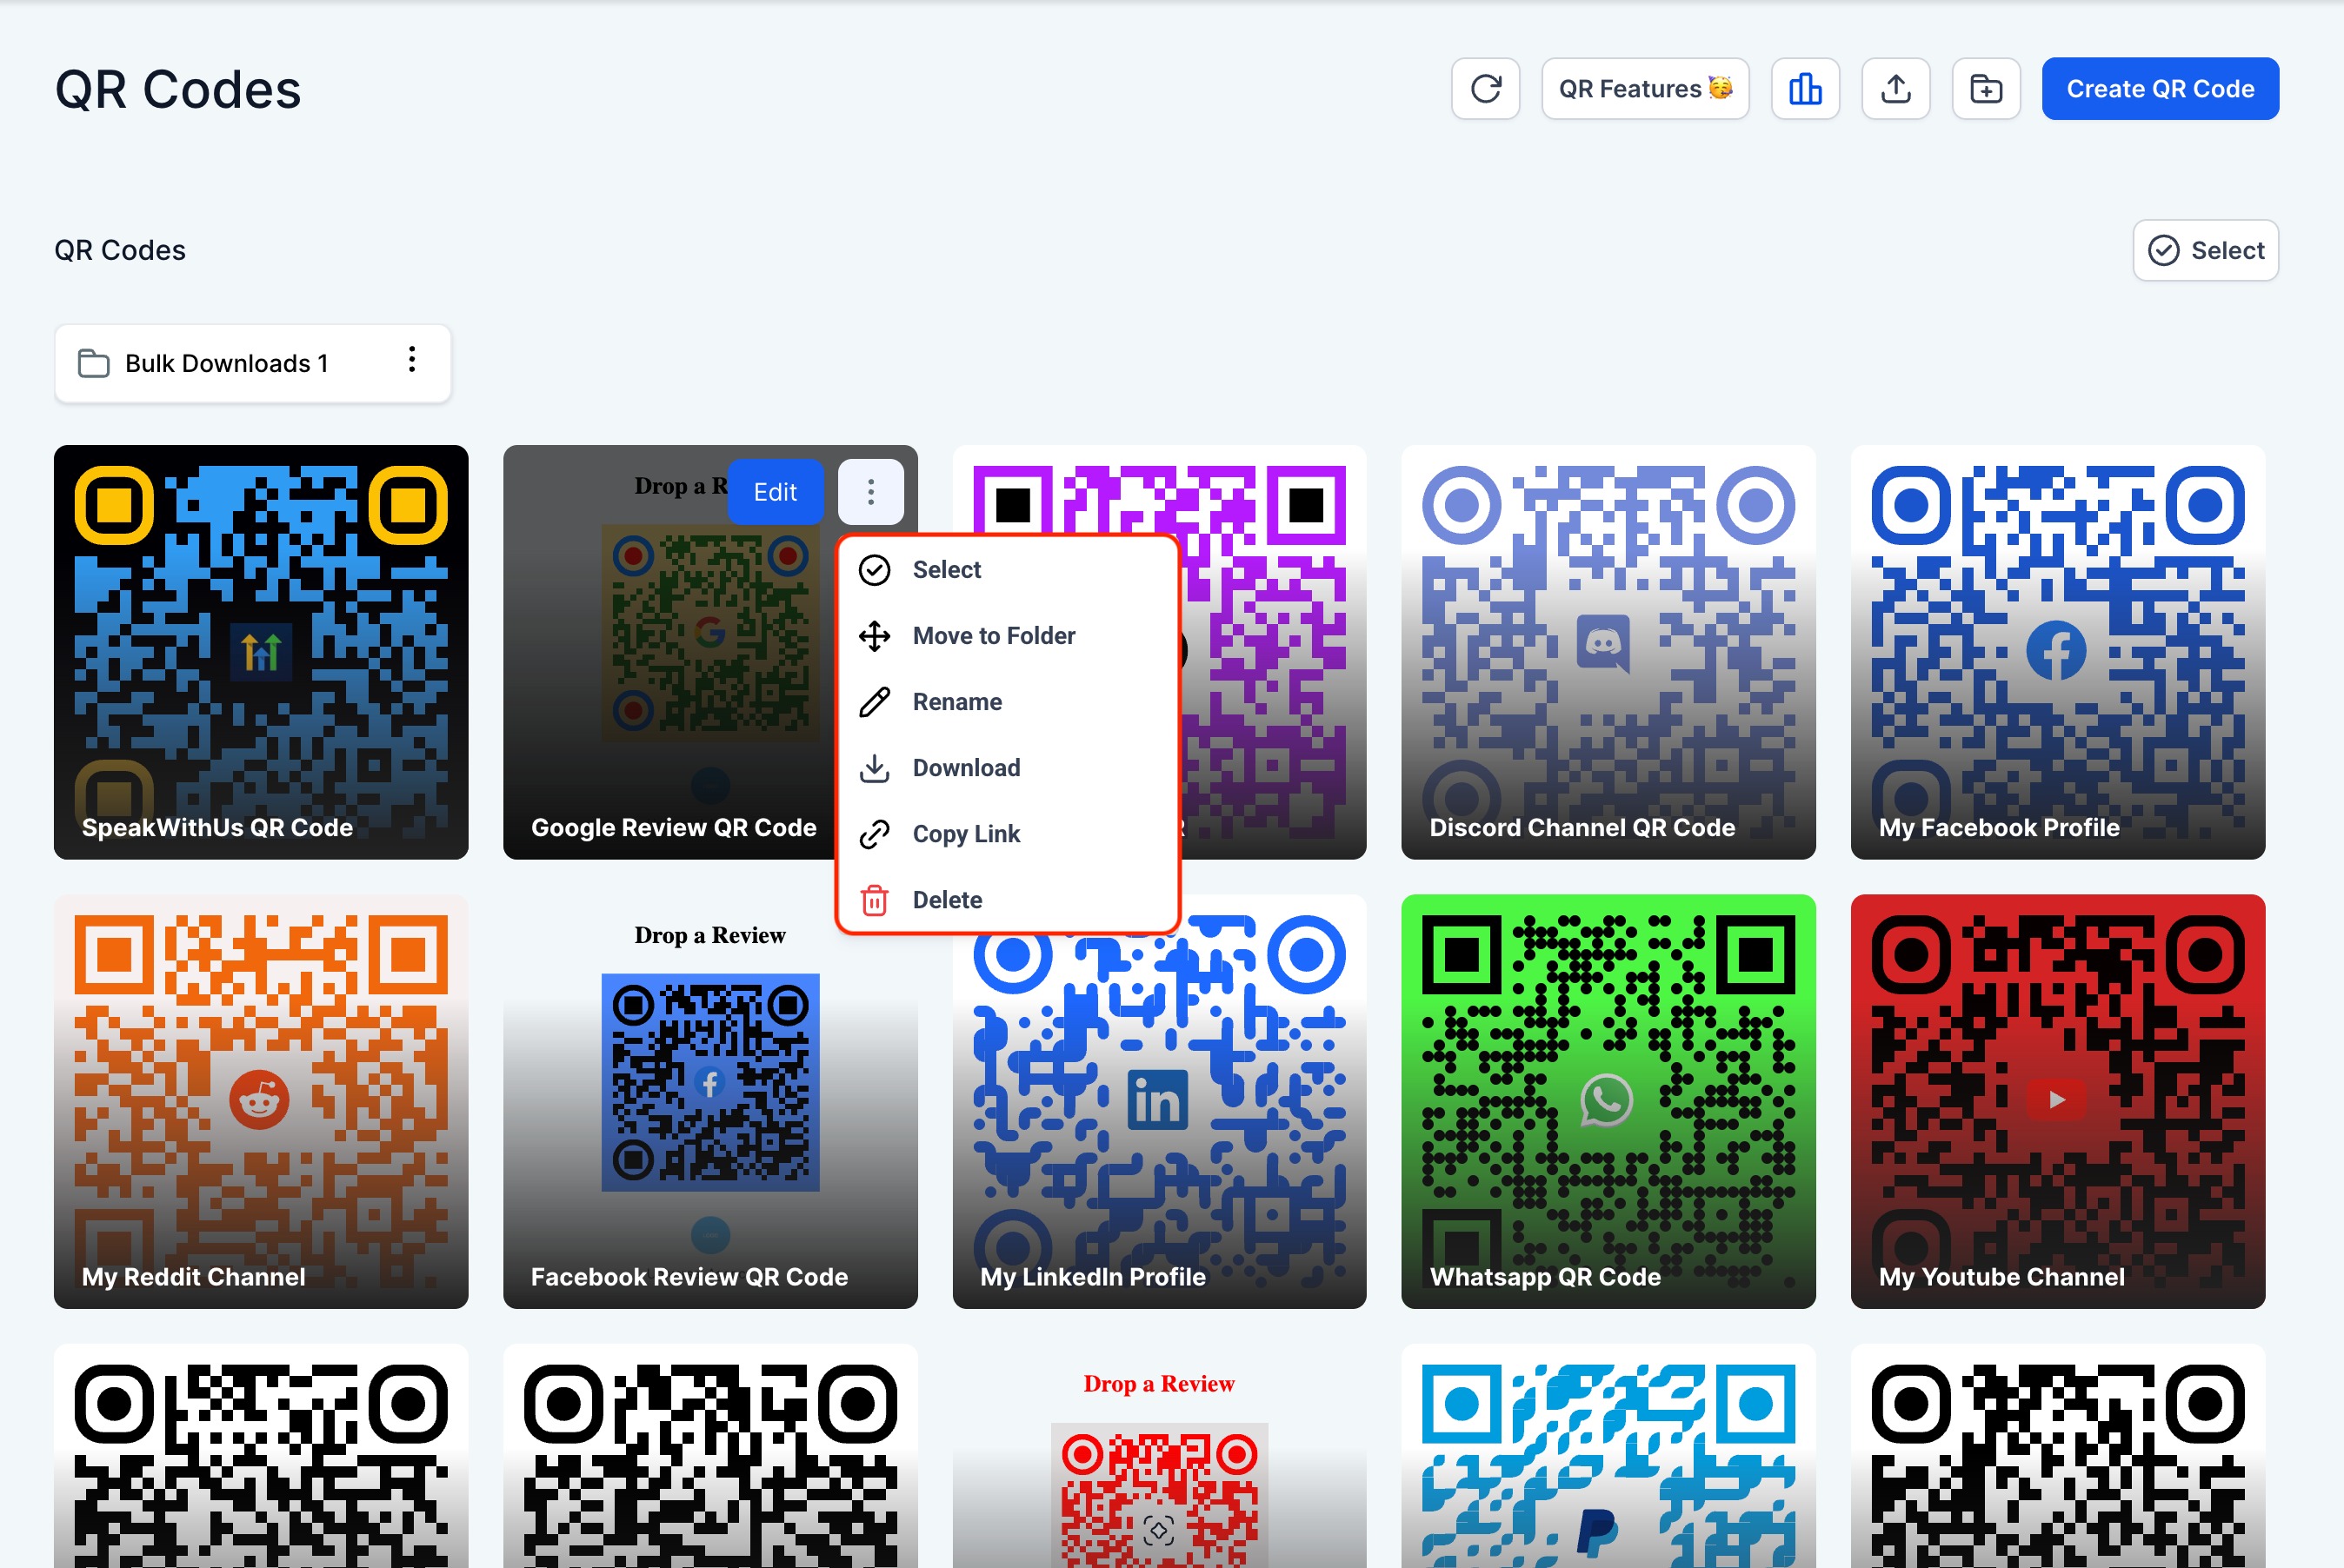The width and height of the screenshot is (2344, 1568).
Task: Click the upload/export icon button
Action: 1895,89
